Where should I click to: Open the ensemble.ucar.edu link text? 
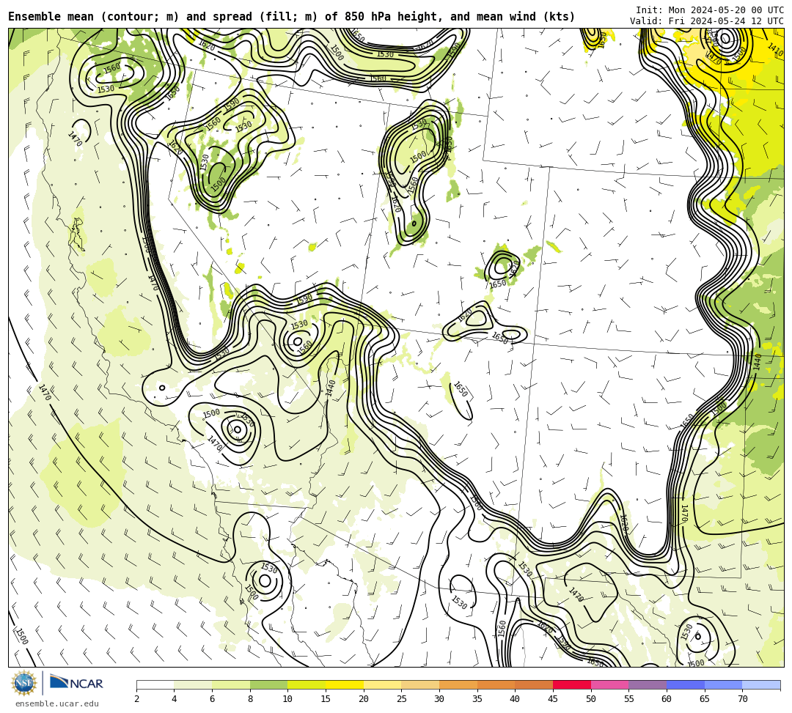tap(57, 703)
